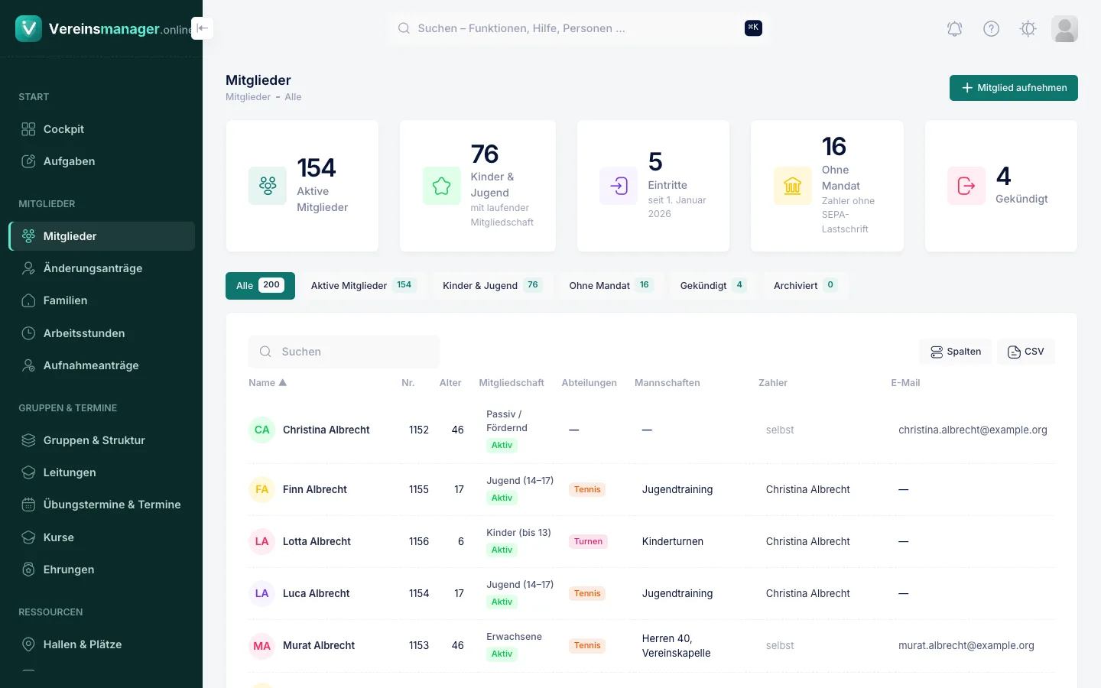Open the Archiviert tab
Viewport: 1101px width, 688px height.
[x=806, y=286]
